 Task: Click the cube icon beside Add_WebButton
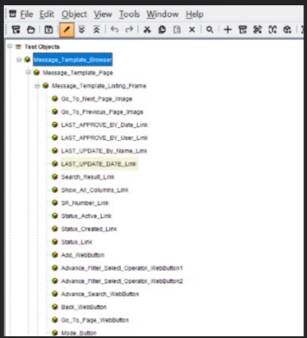click(x=54, y=255)
